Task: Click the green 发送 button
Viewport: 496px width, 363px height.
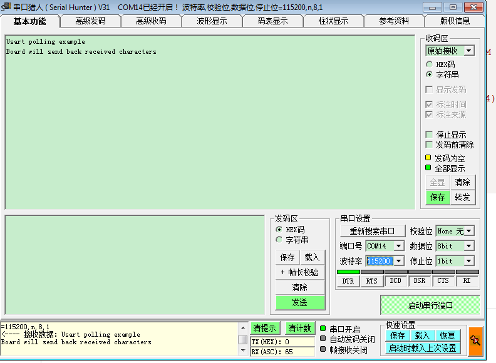Action: pyautogui.click(x=300, y=303)
